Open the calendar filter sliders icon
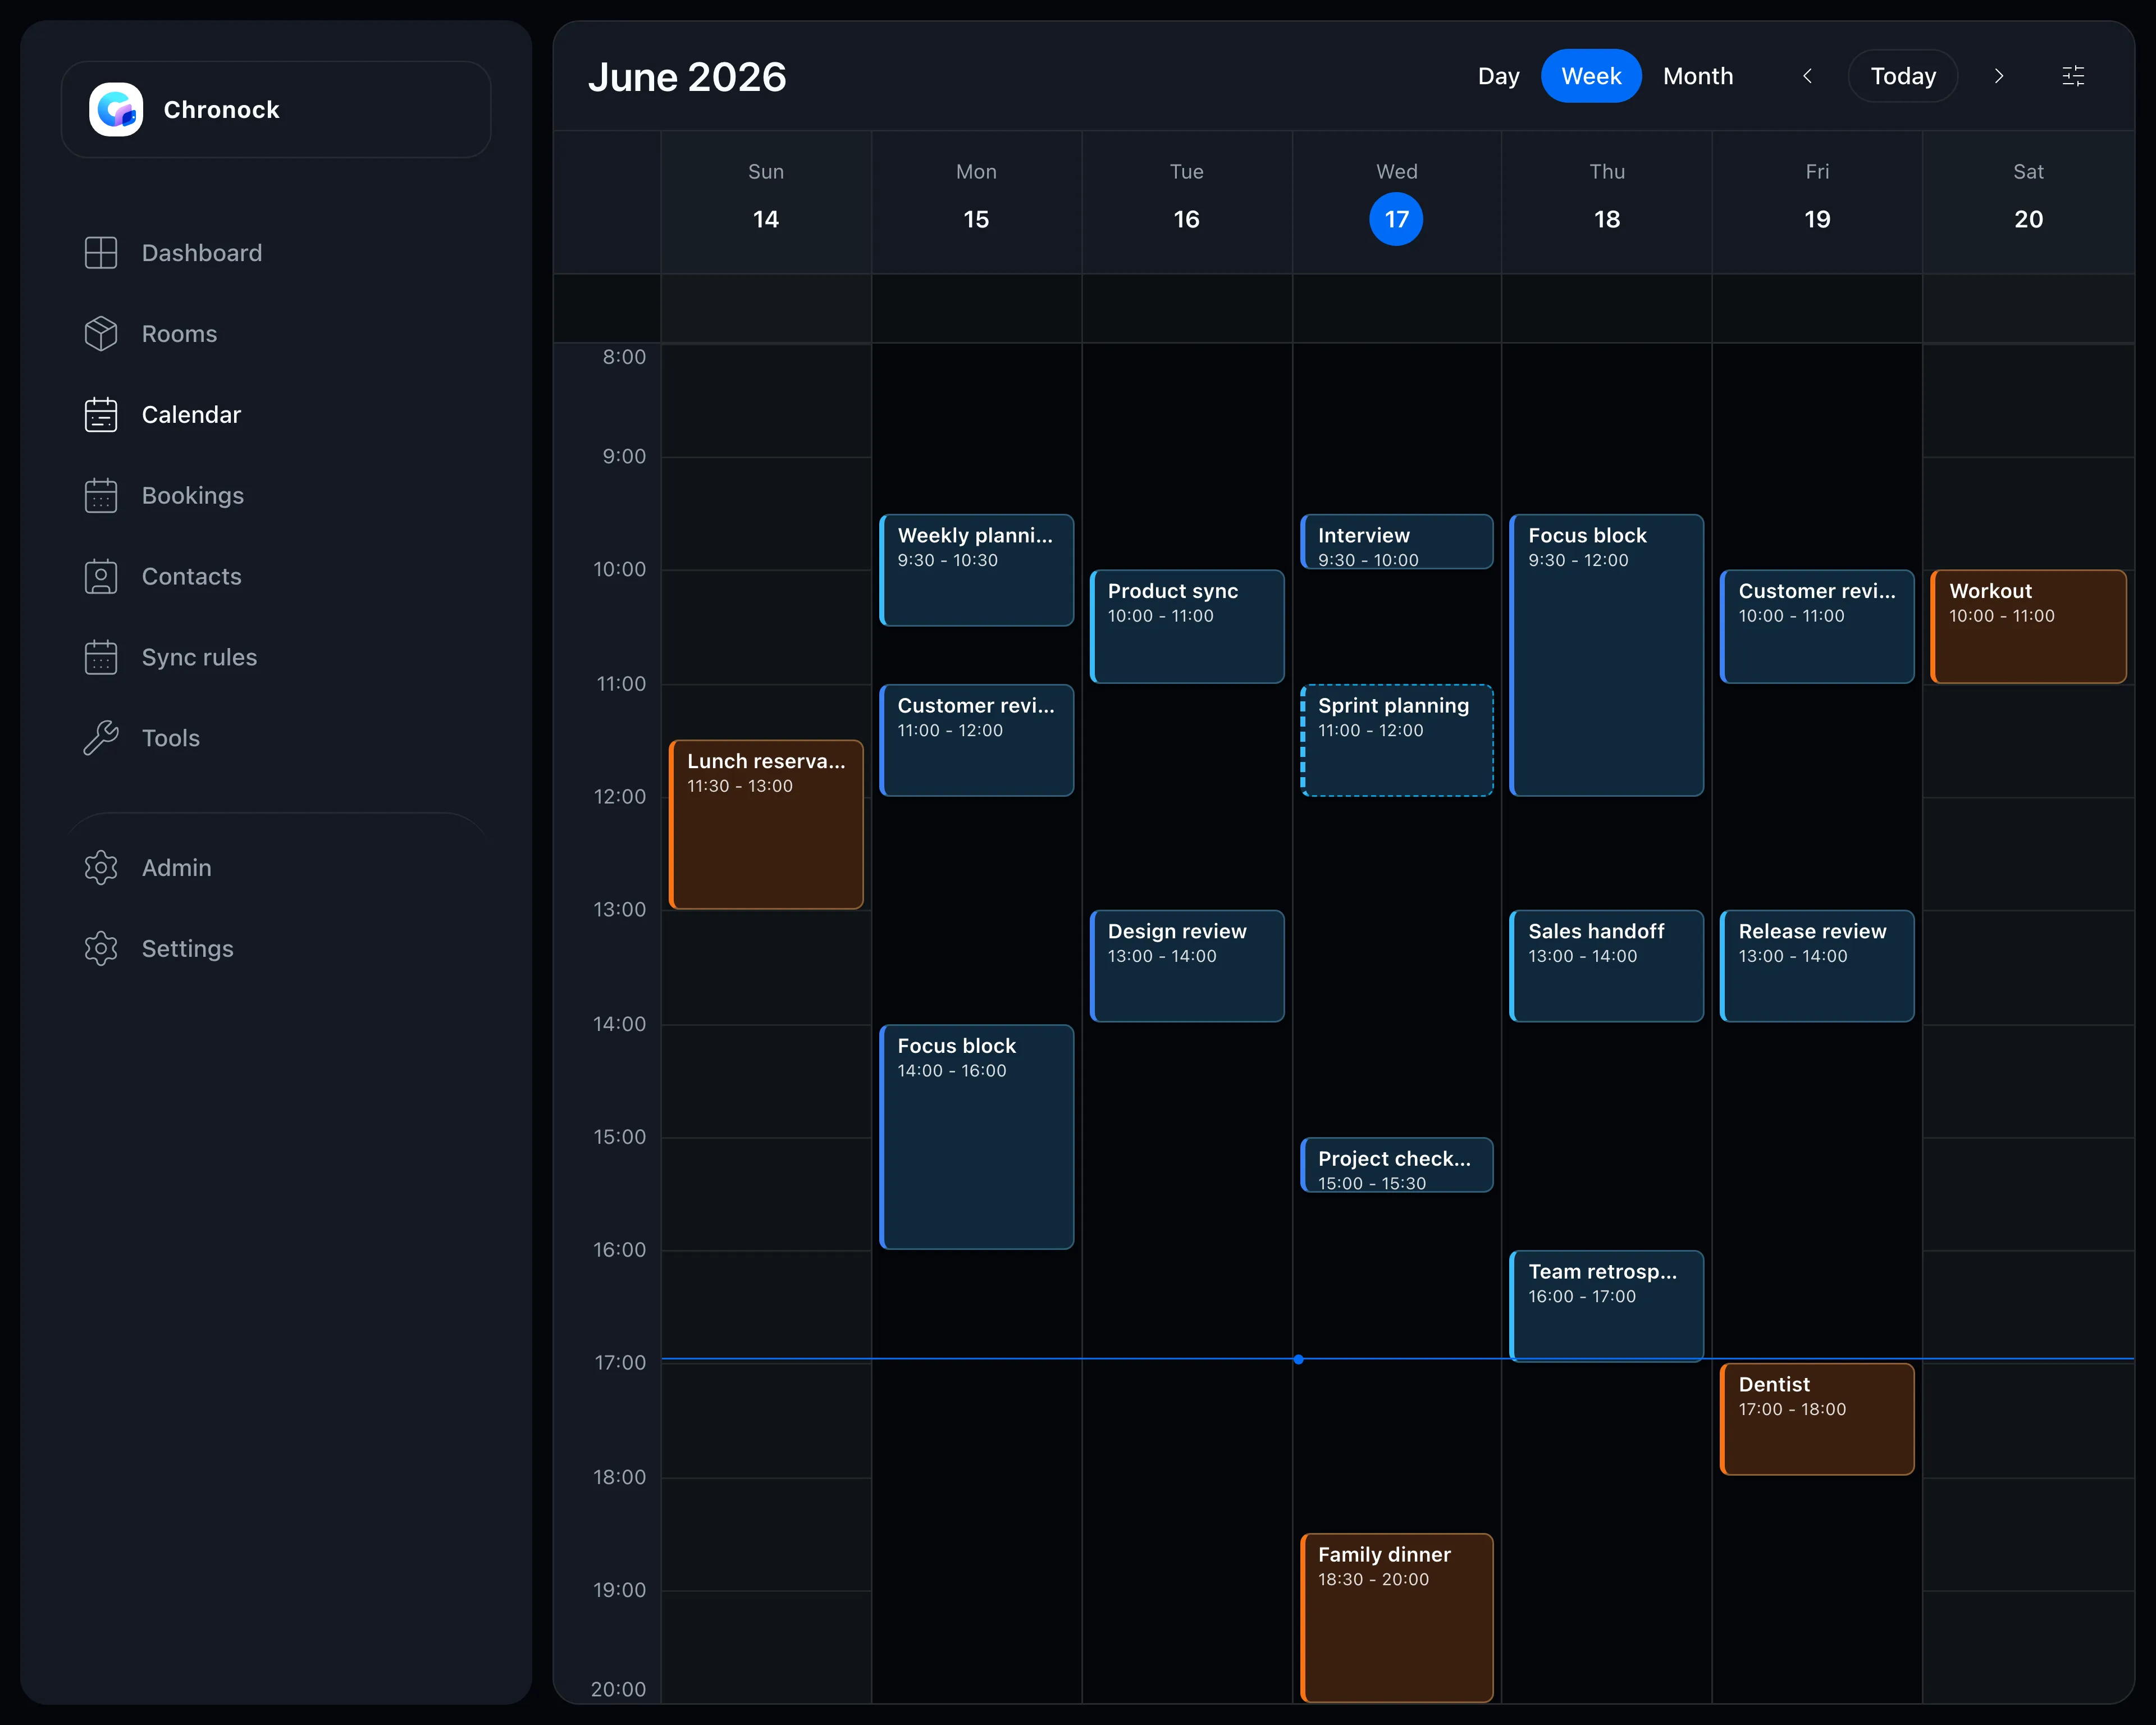This screenshot has height=1725, width=2156. 2073,76
